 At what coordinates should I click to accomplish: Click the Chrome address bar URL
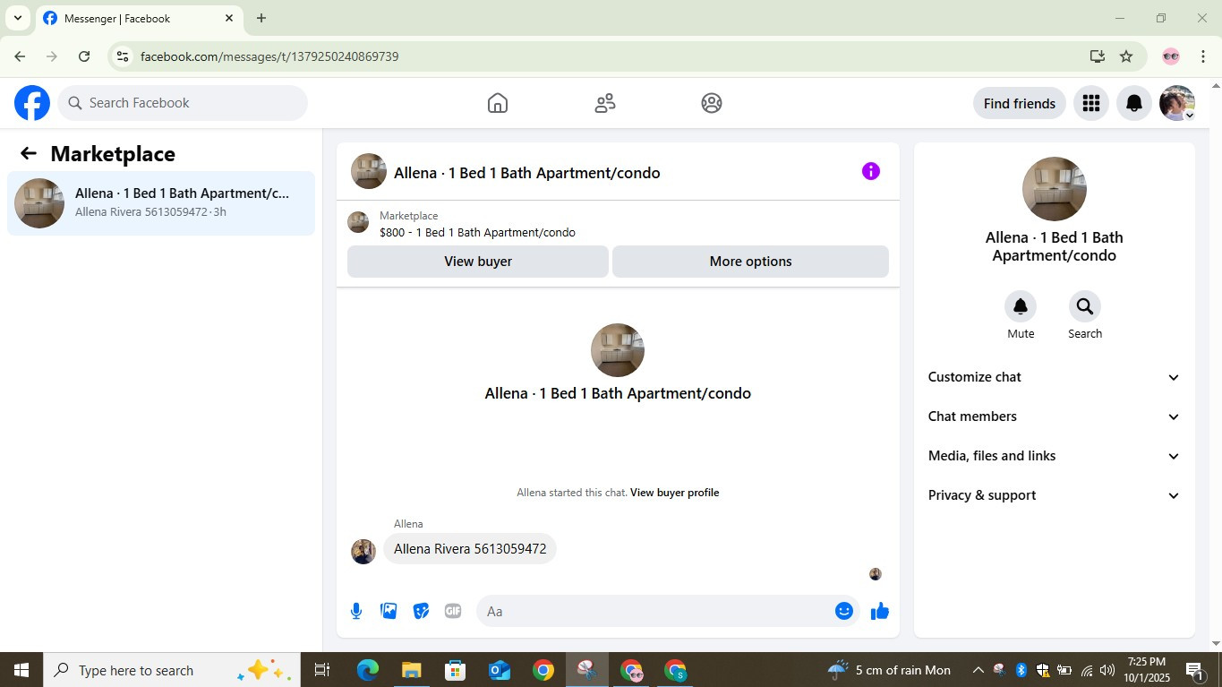[x=269, y=56]
